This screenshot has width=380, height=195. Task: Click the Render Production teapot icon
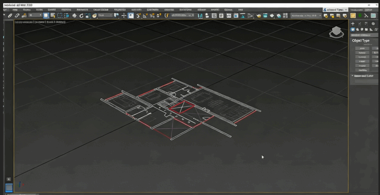[272, 16]
